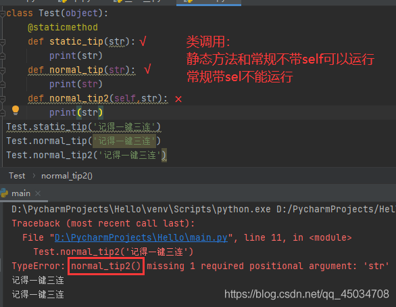Click the def normal_tip(str) line
Viewport: 396px width, 307px height.
tap(82, 70)
